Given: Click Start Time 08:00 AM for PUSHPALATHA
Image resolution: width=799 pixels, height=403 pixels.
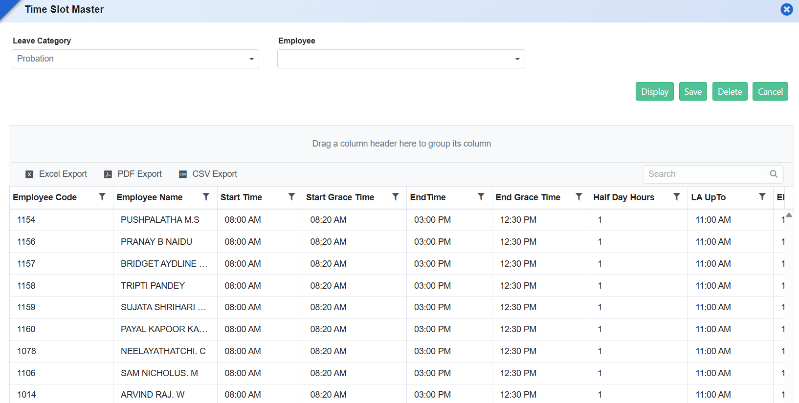Looking at the screenshot, I should tap(260, 220).
